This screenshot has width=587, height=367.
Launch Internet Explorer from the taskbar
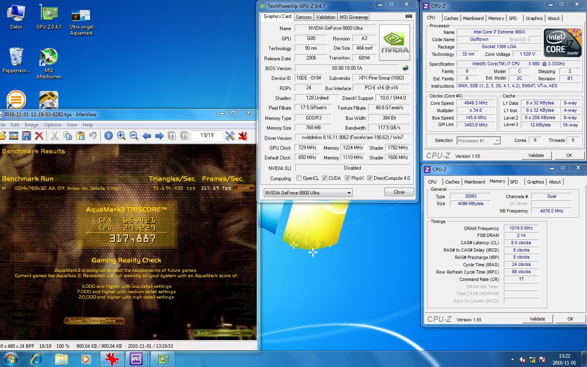pos(37,359)
